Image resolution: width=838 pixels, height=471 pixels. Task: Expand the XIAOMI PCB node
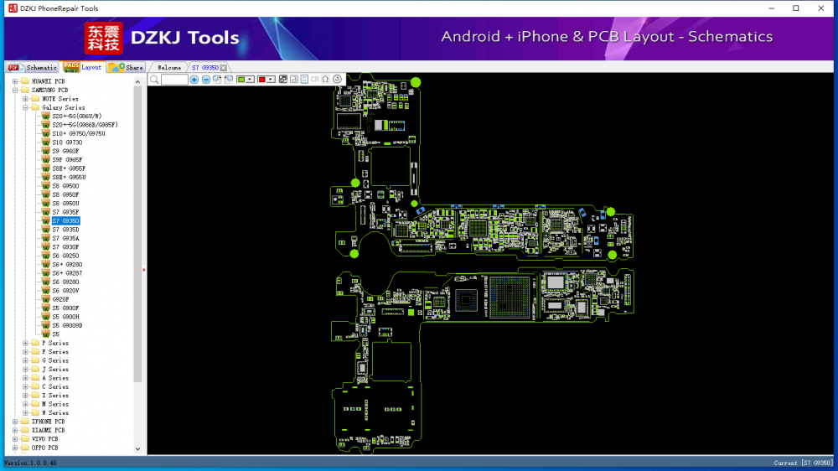coord(15,431)
